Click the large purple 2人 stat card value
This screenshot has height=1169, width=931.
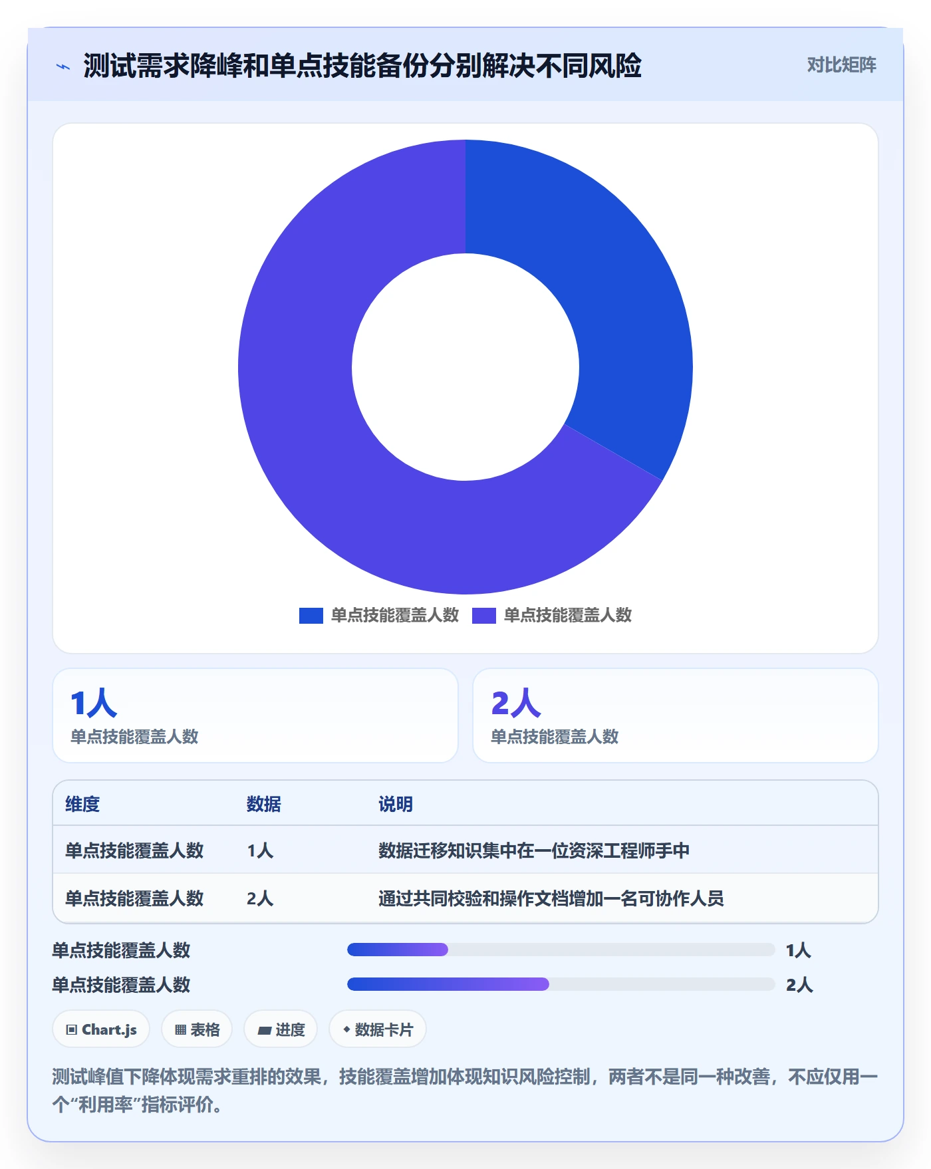click(516, 704)
